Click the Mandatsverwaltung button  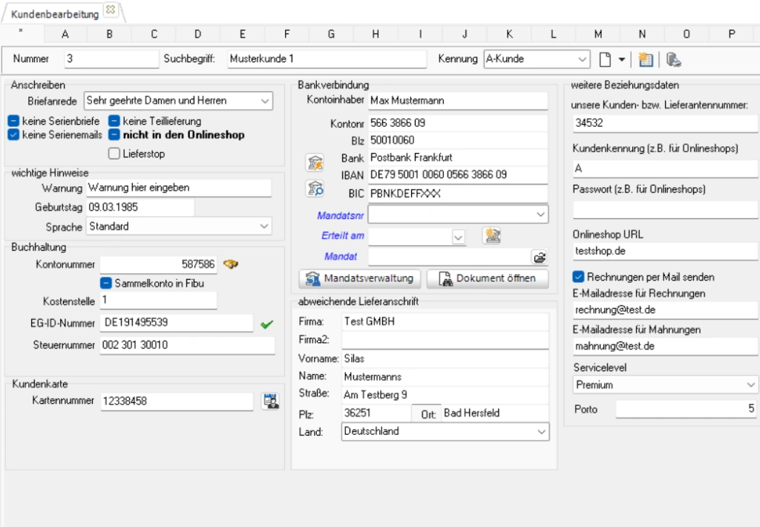click(359, 278)
